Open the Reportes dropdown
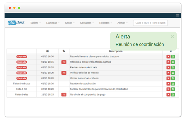187x120 pixels. pos(106,23)
